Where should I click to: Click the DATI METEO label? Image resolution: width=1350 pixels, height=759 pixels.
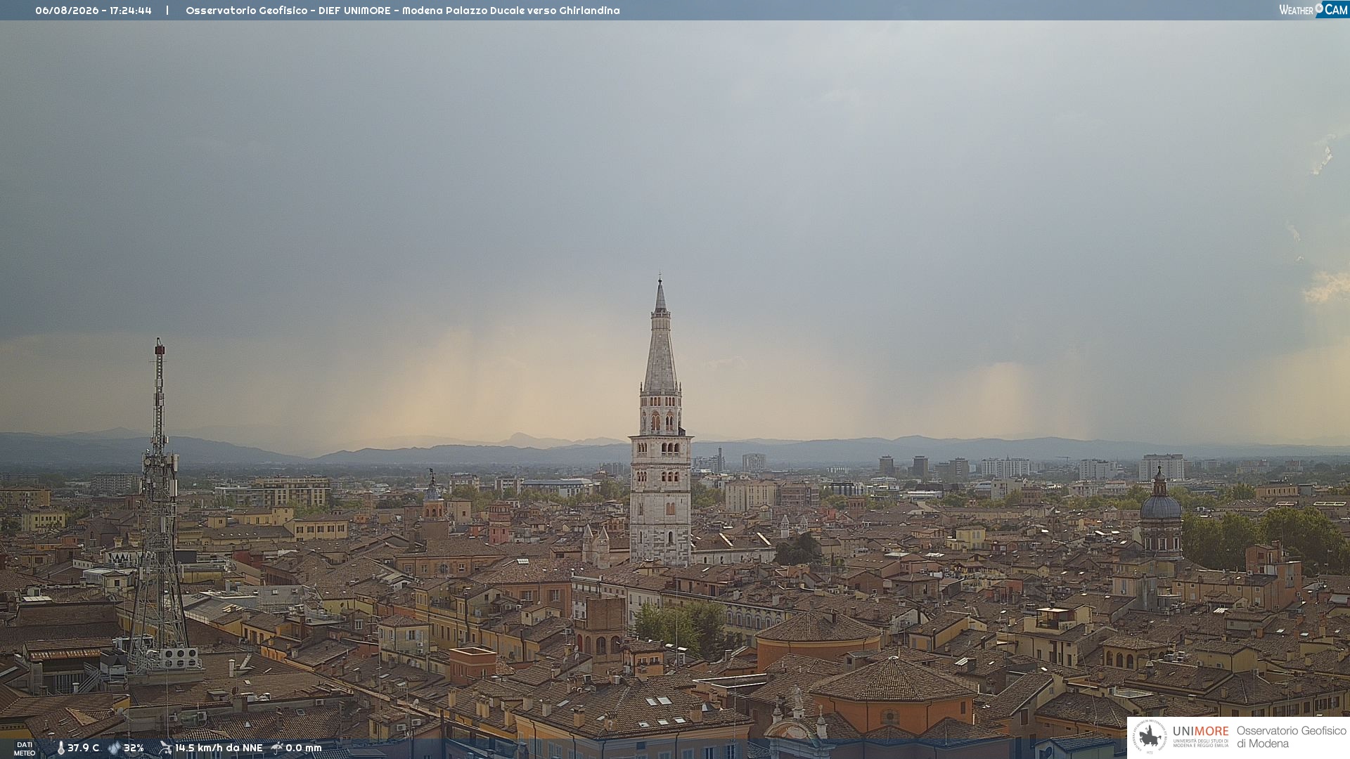click(x=25, y=748)
